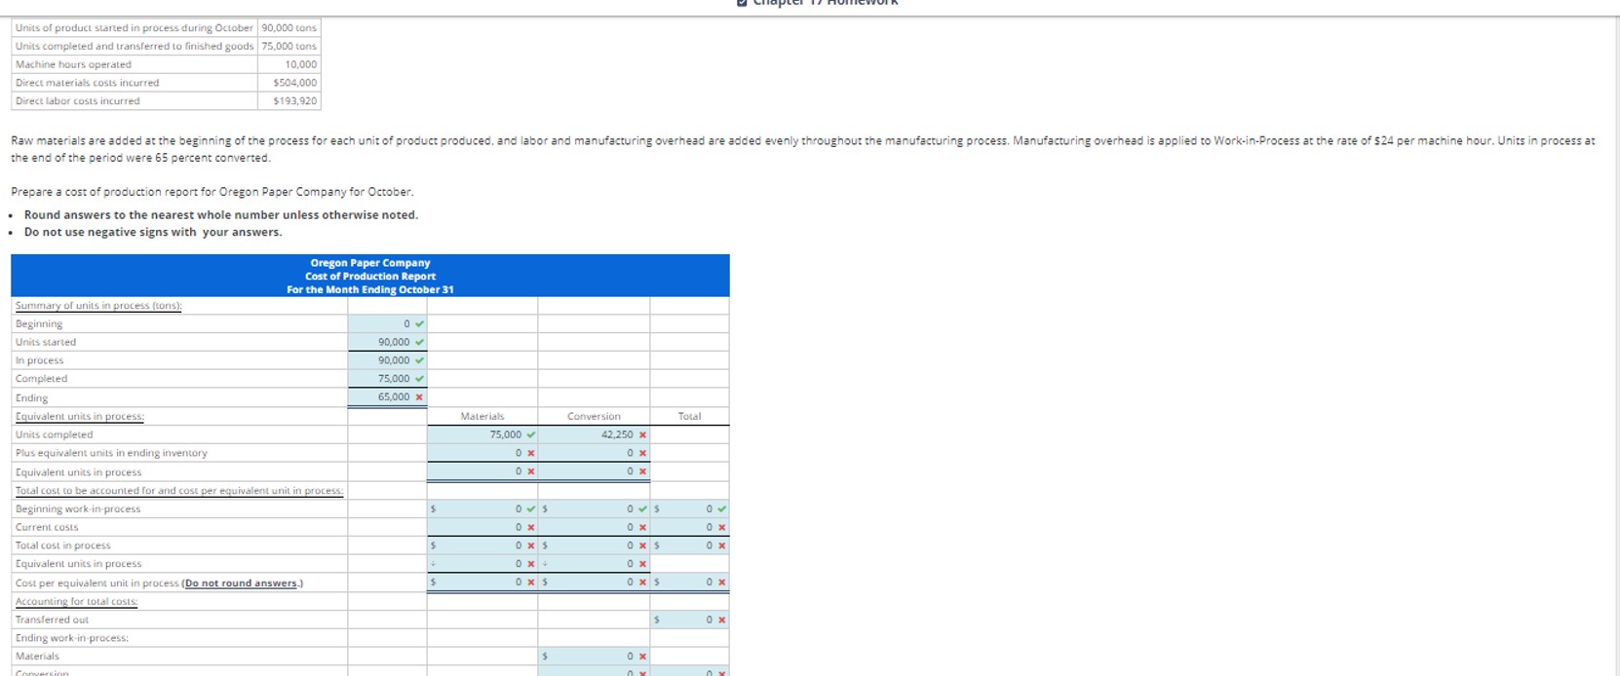
Task: Click the Total column heading
Action: [689, 416]
